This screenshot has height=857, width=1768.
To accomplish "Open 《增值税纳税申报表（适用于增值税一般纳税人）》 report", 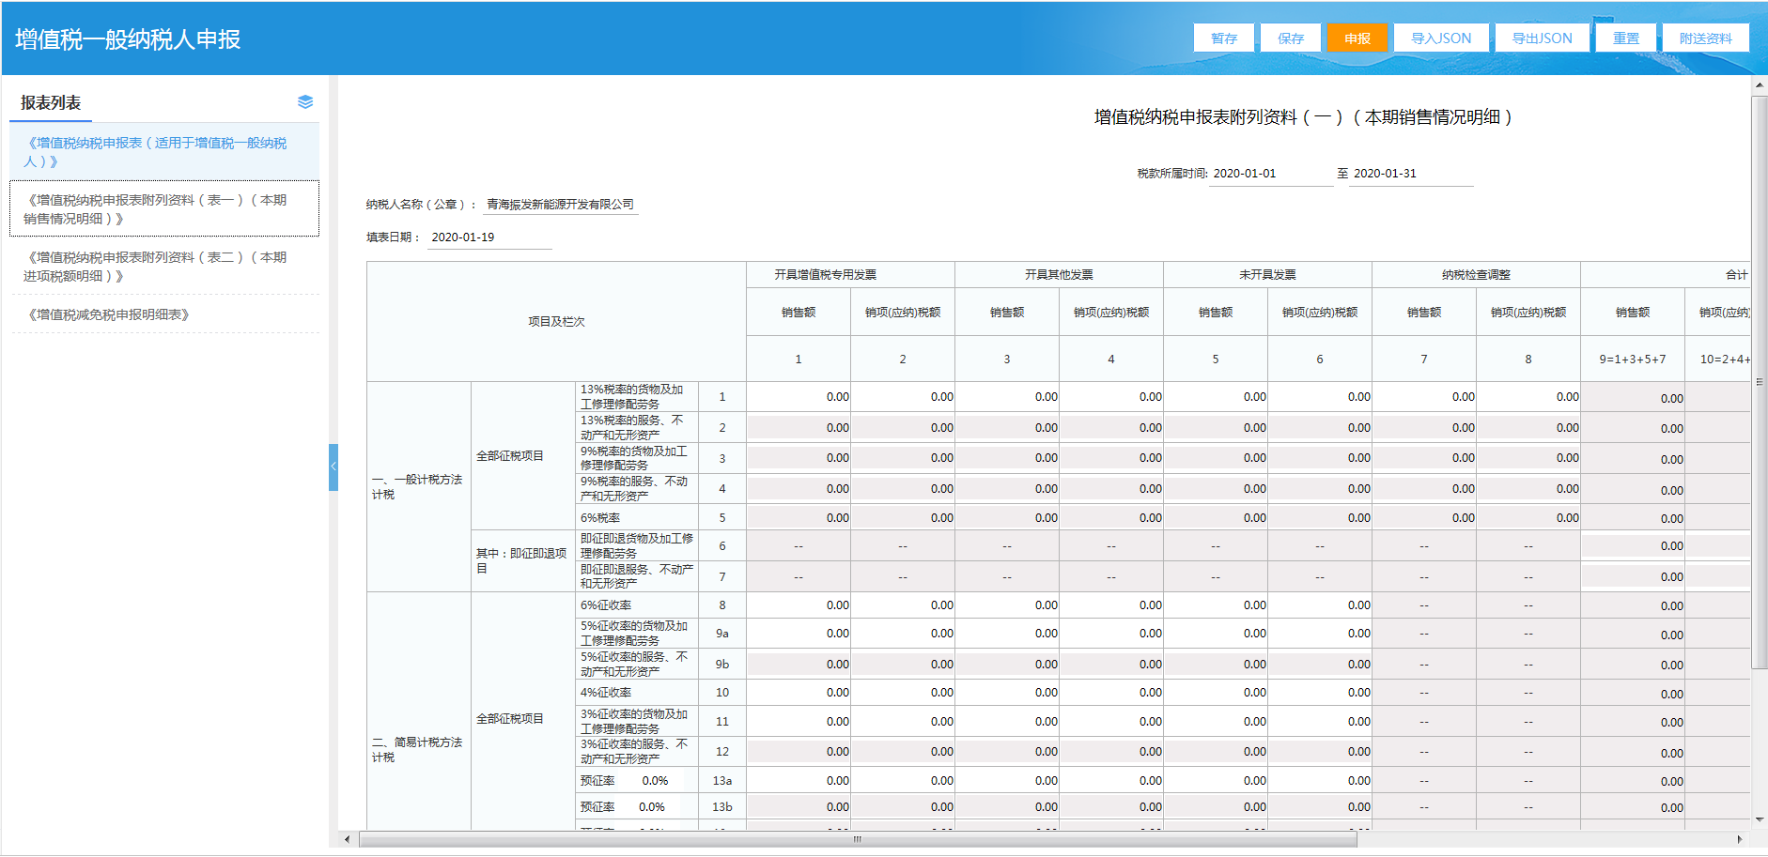I will click(164, 152).
